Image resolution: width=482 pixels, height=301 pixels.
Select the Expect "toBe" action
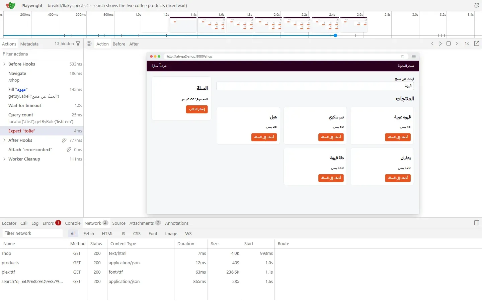42,131
